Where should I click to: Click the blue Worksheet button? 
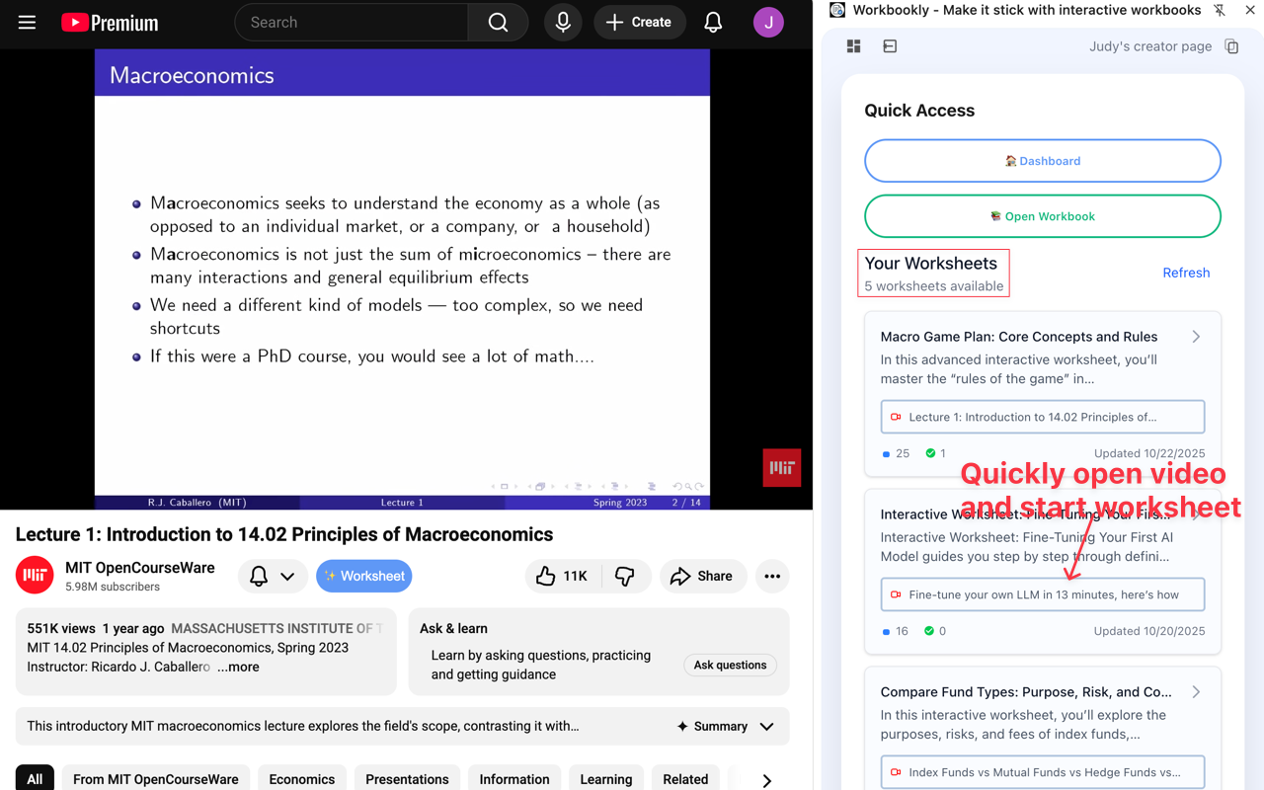pos(364,576)
